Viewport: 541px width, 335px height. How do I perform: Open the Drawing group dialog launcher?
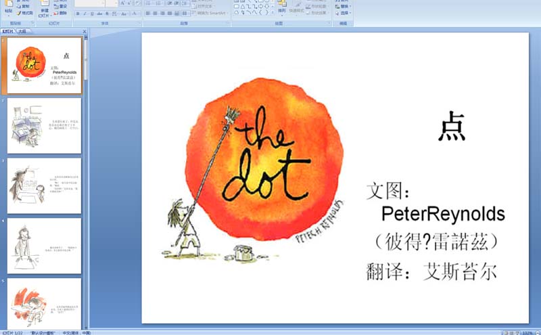[329, 23]
